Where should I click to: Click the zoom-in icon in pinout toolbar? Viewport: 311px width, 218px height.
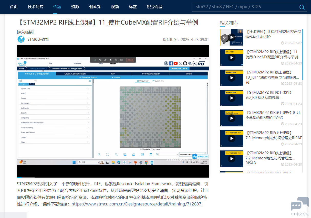99,154
